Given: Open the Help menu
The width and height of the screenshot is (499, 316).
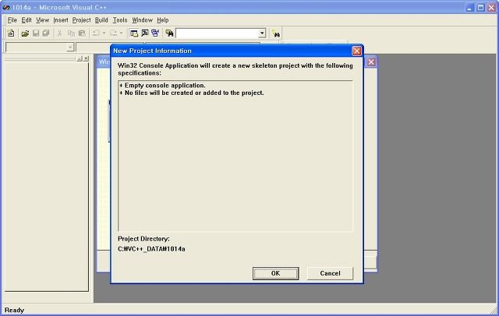Looking at the screenshot, I should coord(163,20).
